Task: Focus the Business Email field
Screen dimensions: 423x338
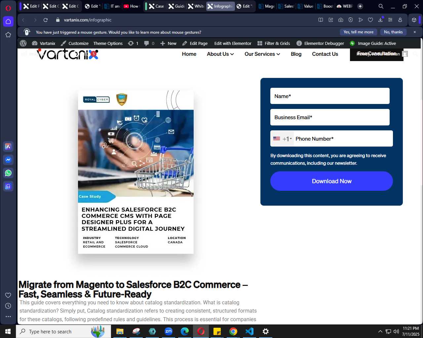Action: pos(330,117)
